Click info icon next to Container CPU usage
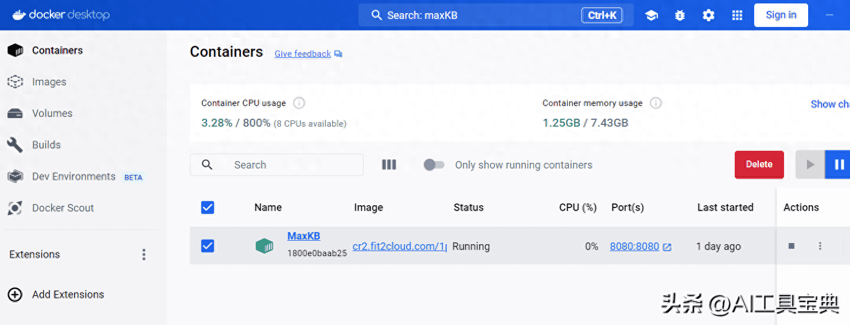 pos(299,103)
